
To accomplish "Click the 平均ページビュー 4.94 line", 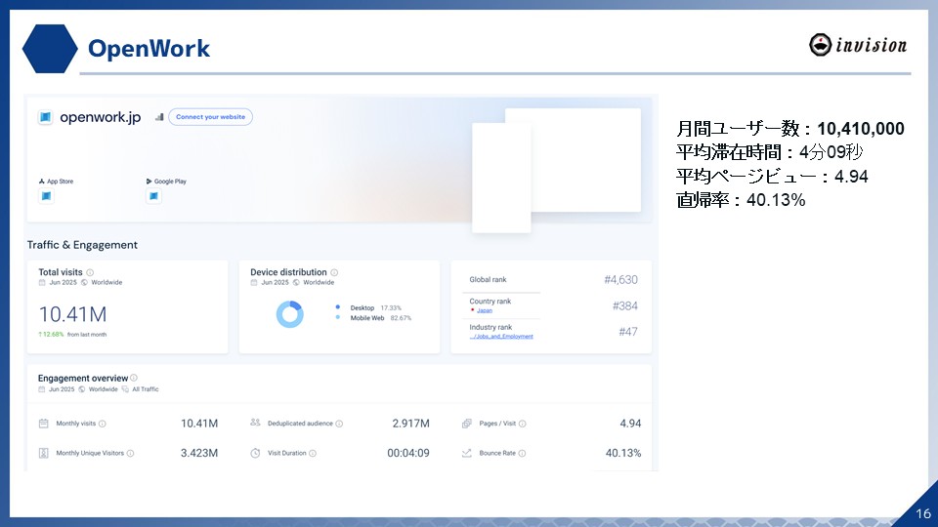I will tap(772, 177).
